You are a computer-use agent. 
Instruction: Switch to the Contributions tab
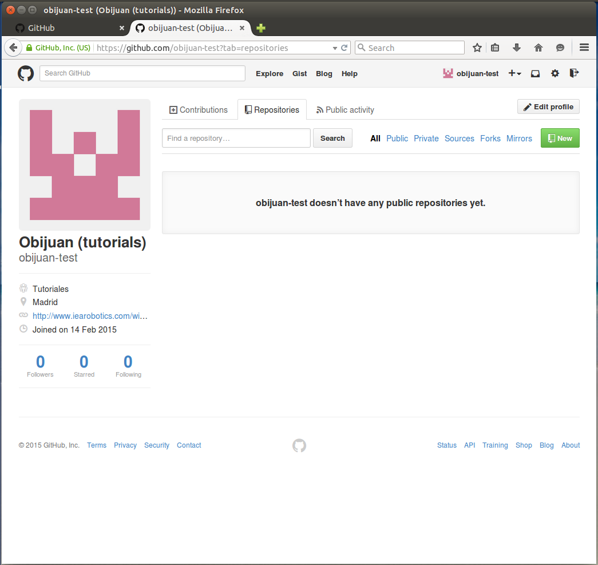point(199,110)
